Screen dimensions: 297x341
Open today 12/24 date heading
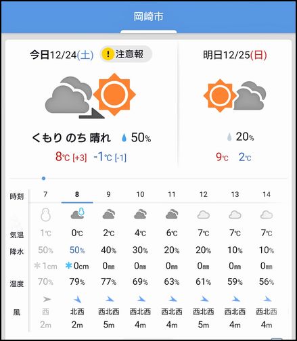coord(62,55)
